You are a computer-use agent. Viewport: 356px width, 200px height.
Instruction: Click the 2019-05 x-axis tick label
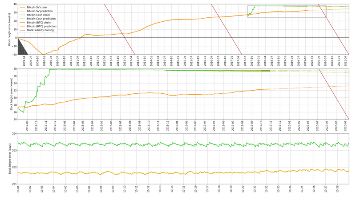click(214, 126)
